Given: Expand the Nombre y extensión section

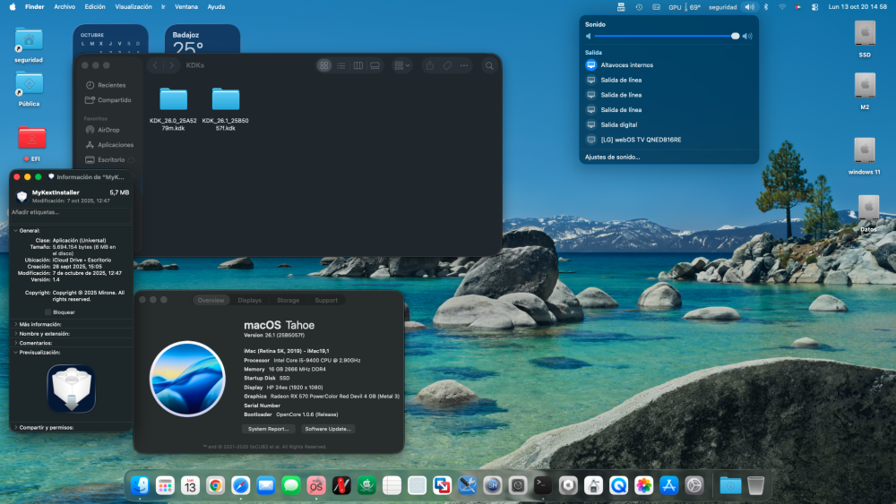Looking at the screenshot, I should 15,333.
